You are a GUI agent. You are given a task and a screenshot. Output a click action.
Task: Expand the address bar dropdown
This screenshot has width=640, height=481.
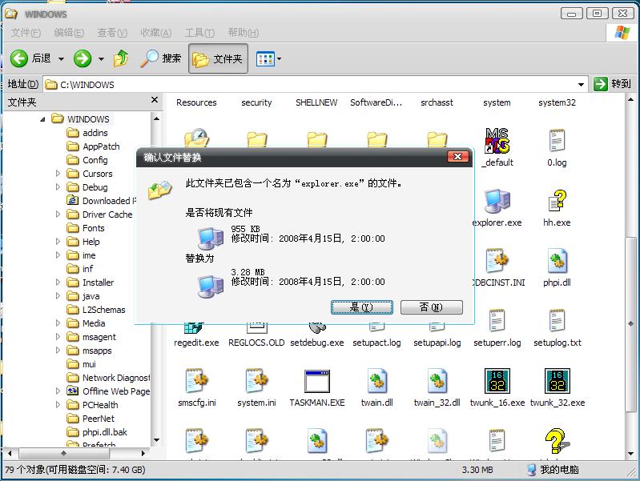tap(581, 85)
